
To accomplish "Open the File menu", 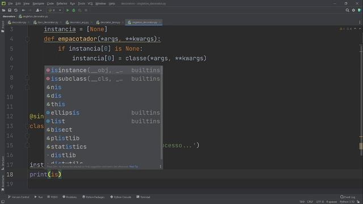I will [10, 3].
